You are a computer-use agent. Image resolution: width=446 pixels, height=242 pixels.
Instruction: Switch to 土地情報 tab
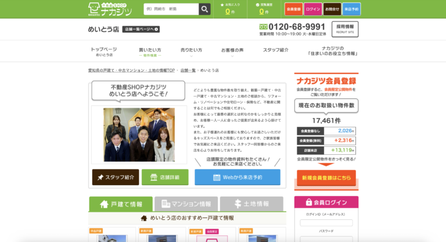(251, 204)
